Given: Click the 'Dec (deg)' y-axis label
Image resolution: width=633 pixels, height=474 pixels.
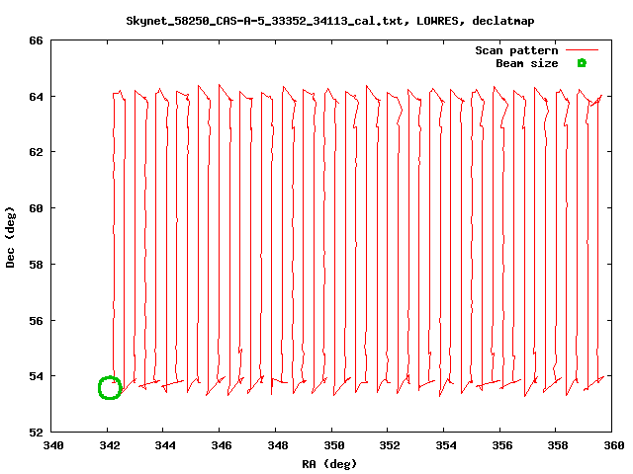Looking at the screenshot, I should 11,236.
